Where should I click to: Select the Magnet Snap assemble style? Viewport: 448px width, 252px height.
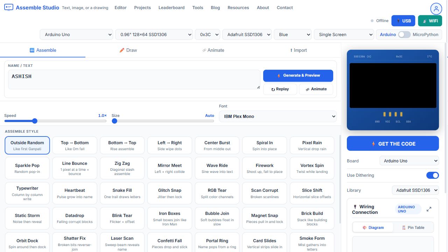tap(265, 218)
